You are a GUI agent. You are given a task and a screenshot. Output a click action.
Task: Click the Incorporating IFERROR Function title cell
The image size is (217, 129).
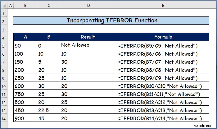tap(112, 21)
